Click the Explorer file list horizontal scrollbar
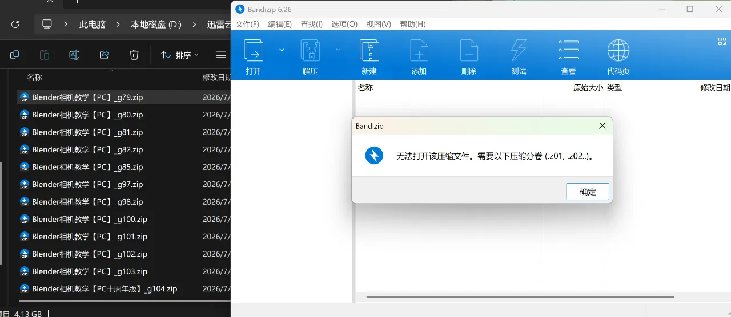The image size is (731, 317). point(124,301)
